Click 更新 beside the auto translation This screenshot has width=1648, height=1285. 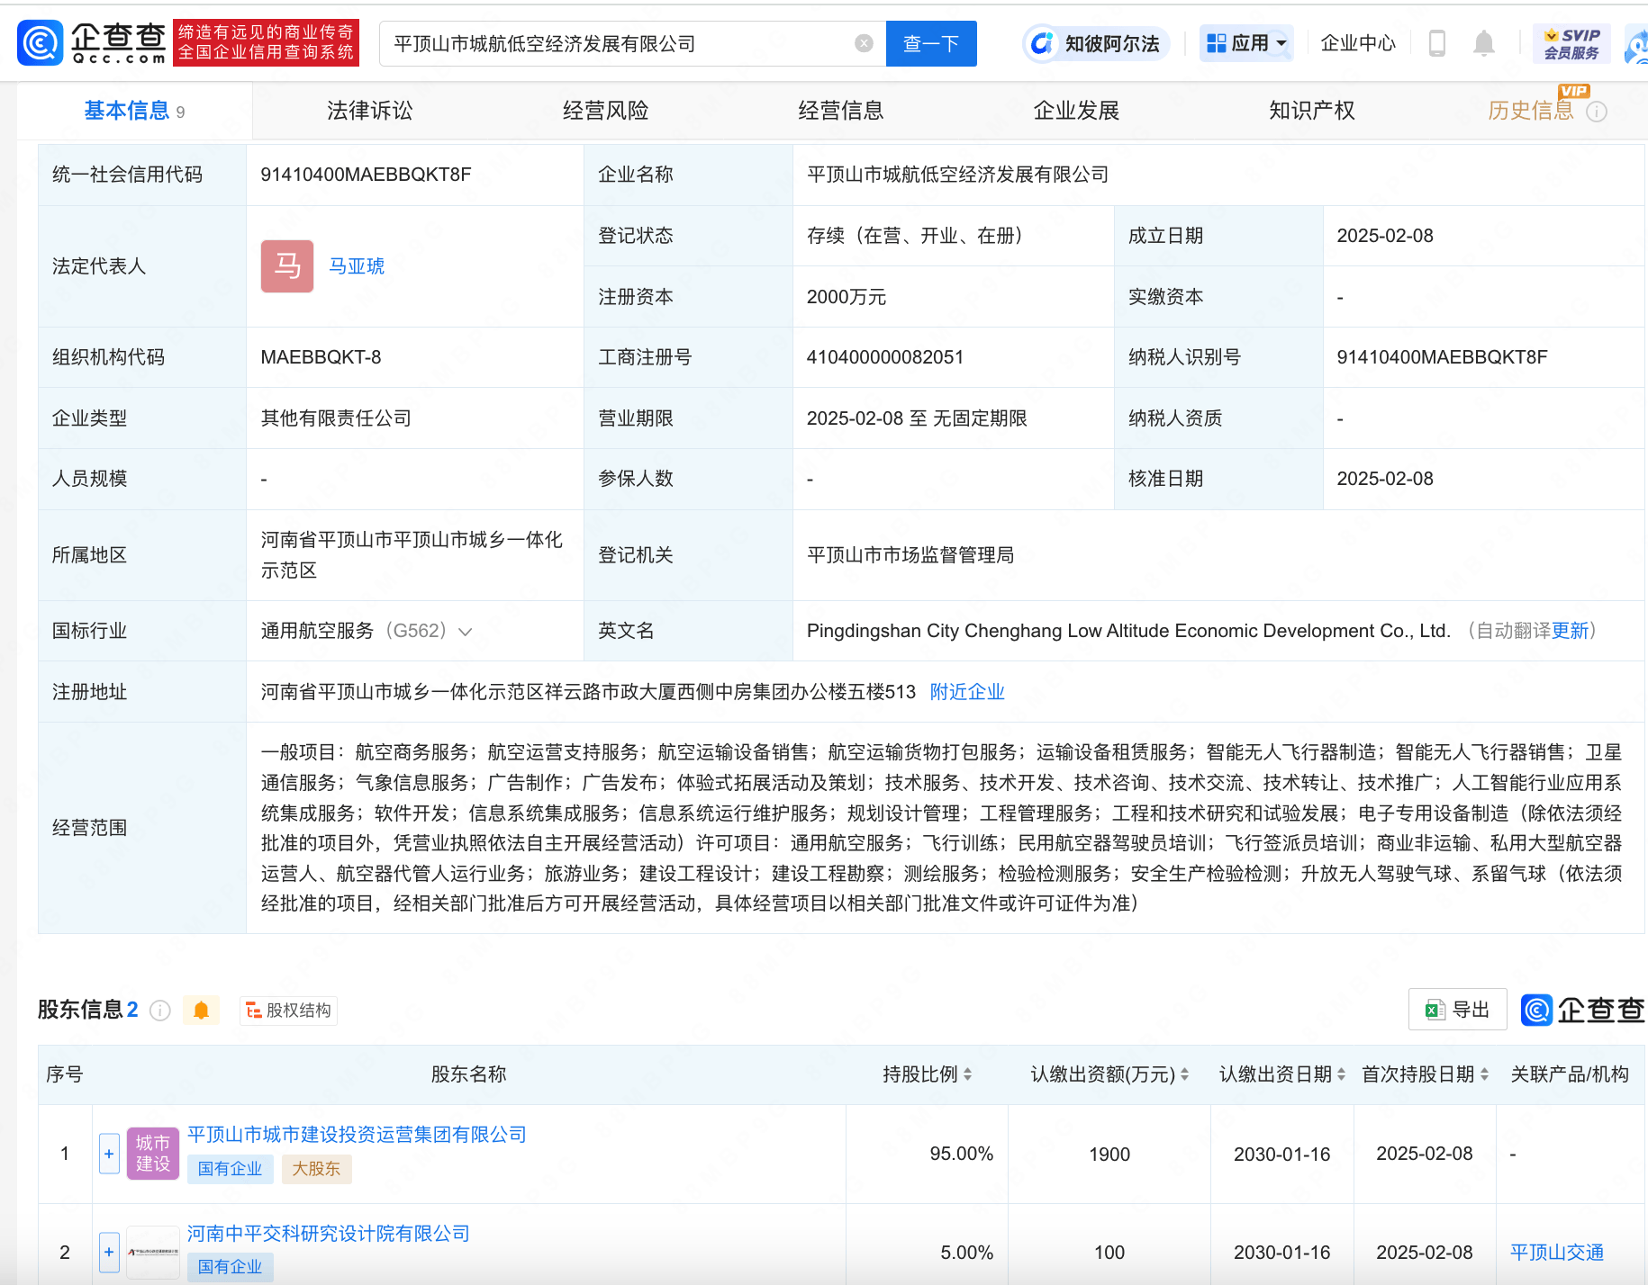[1571, 631]
